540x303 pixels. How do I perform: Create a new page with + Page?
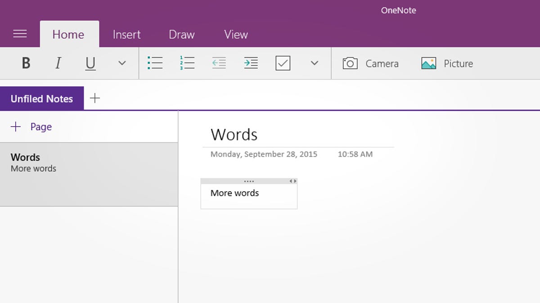[x=31, y=127]
